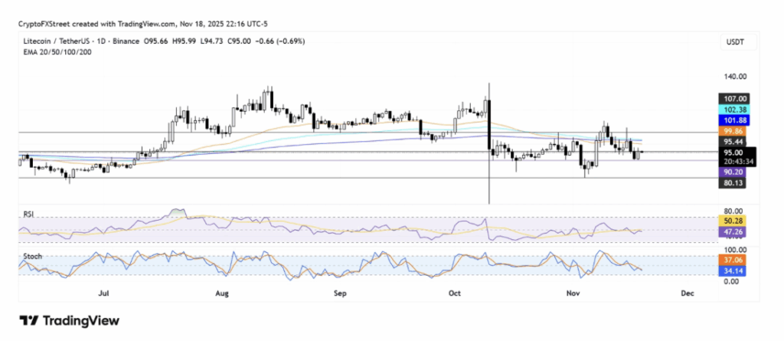Image resolution: width=784 pixels, height=341 pixels.
Task: Click the Aug label on time axis
Action: coord(223,293)
